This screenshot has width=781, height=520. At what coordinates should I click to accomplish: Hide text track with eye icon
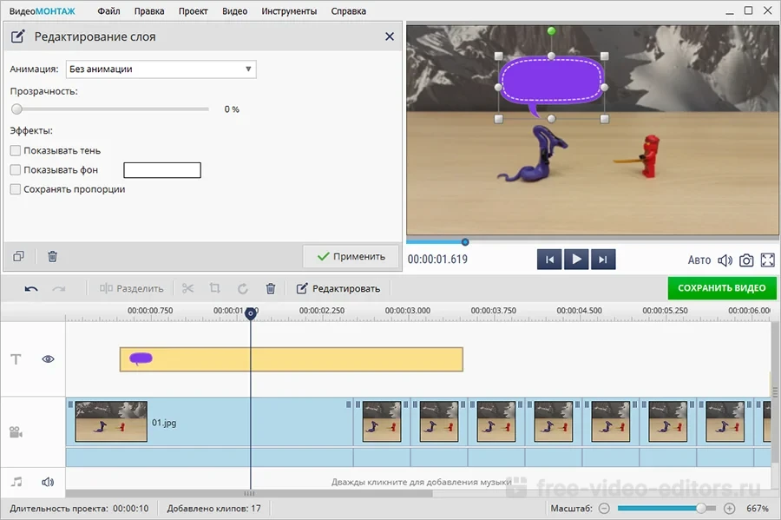pyautogui.click(x=48, y=359)
